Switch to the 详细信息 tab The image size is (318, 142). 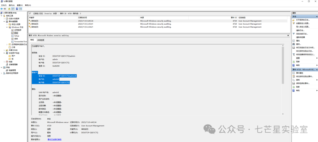41,40
